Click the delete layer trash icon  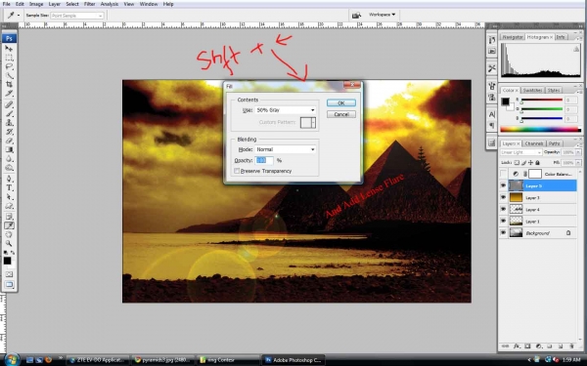coord(571,346)
